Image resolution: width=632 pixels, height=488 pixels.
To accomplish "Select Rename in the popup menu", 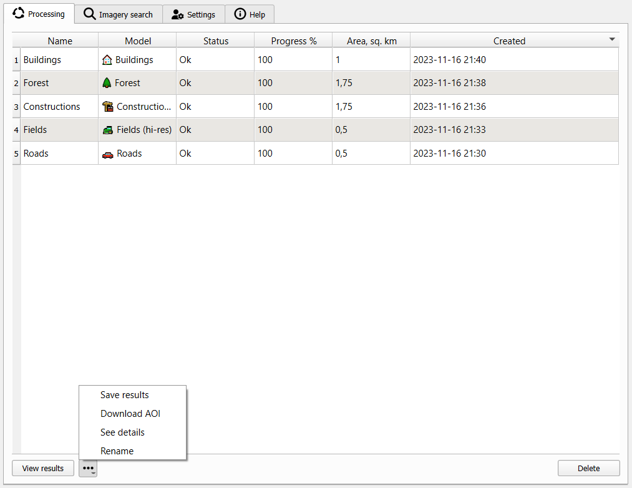I will point(117,451).
